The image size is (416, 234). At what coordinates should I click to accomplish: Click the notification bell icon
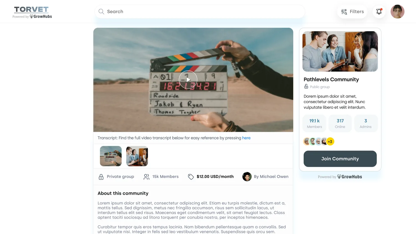[379, 12]
